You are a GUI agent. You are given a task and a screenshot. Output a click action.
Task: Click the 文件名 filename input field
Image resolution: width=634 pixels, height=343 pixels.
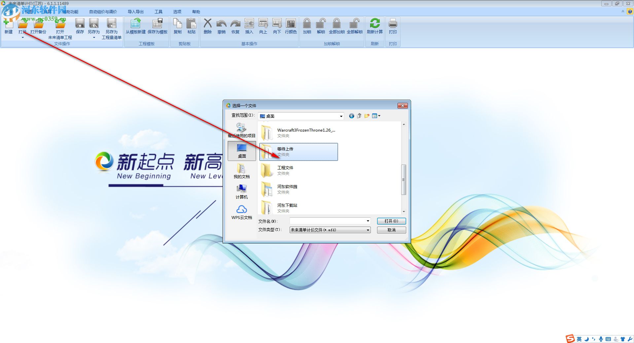click(327, 221)
